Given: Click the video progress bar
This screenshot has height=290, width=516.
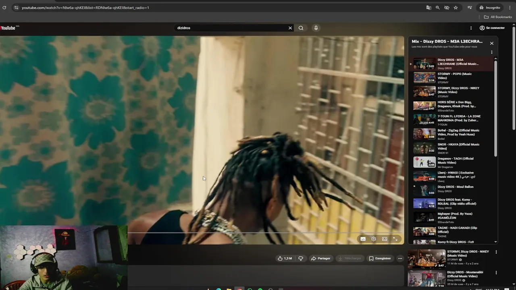Looking at the screenshot, I should [x=265, y=233].
